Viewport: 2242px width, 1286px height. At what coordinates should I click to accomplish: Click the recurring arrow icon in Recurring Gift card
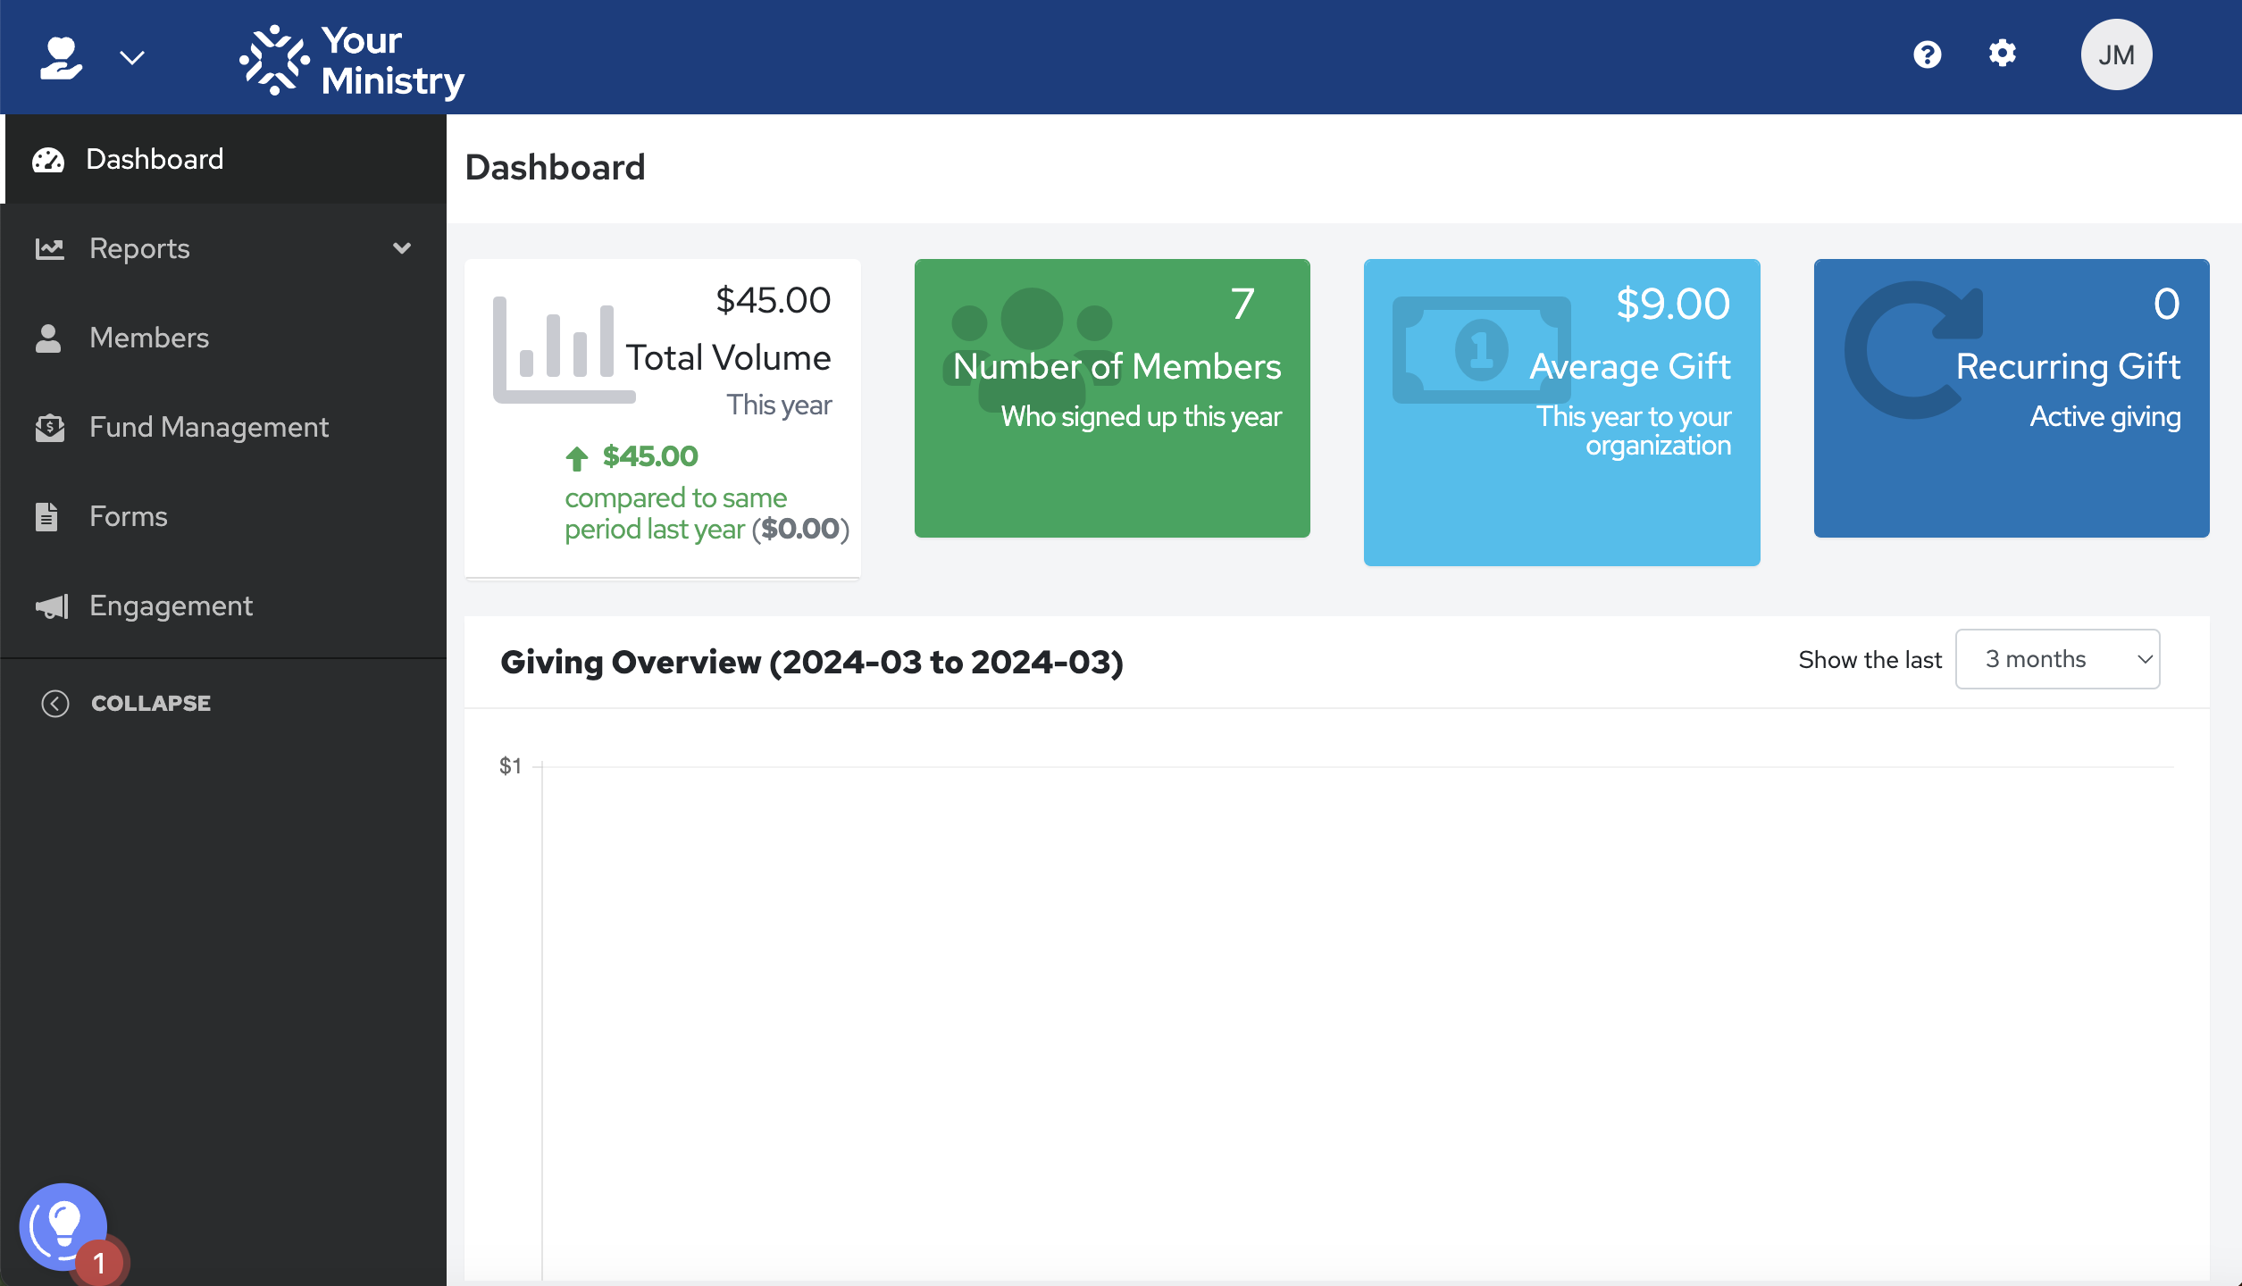click(x=1913, y=349)
